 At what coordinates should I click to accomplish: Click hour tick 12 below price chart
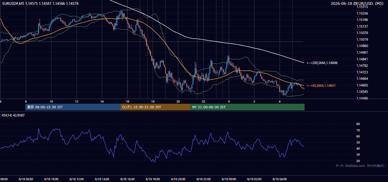(x=77, y=101)
